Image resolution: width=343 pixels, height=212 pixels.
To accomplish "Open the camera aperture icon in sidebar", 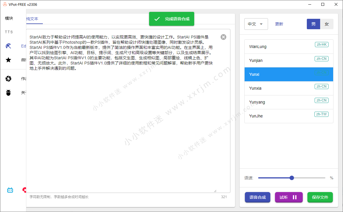I will coord(9,79).
